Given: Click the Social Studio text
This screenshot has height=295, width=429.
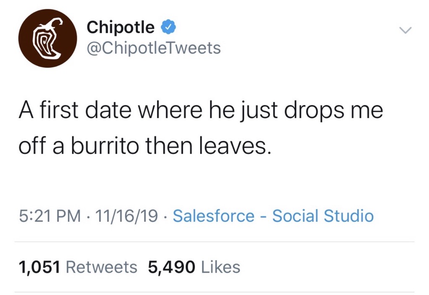Looking at the screenshot, I should click(x=323, y=216).
